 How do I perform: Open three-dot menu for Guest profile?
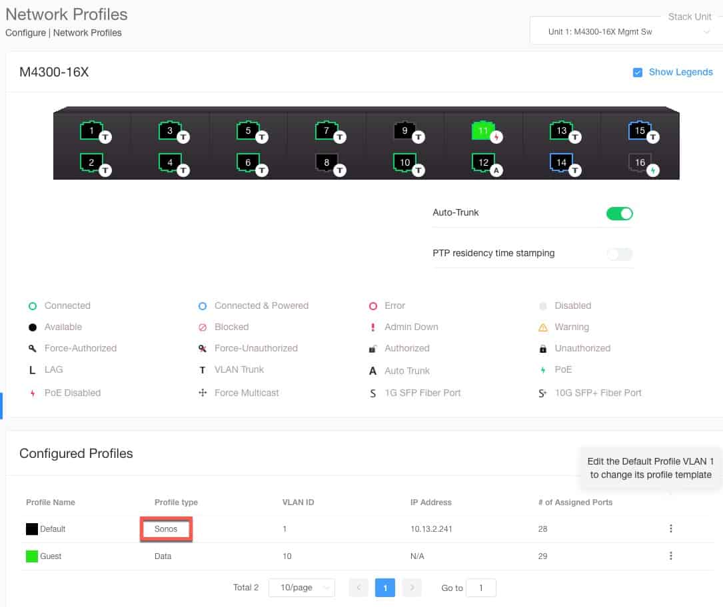pos(670,556)
